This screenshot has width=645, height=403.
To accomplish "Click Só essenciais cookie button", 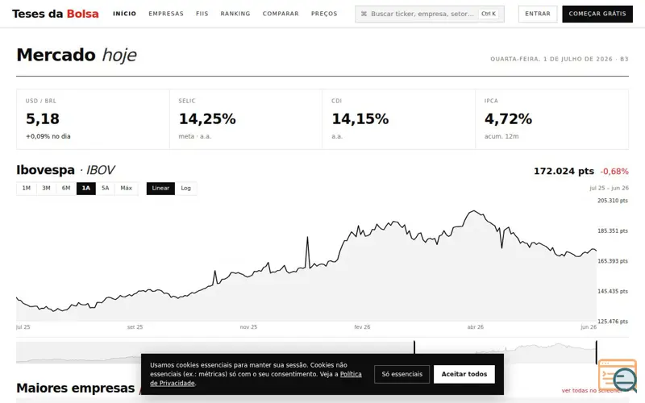I will tap(402, 374).
